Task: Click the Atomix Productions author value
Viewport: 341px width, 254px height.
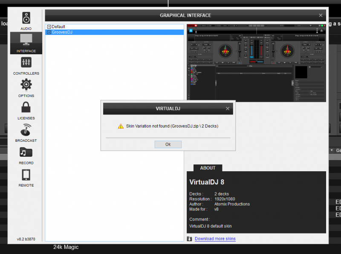Action: point(232,204)
